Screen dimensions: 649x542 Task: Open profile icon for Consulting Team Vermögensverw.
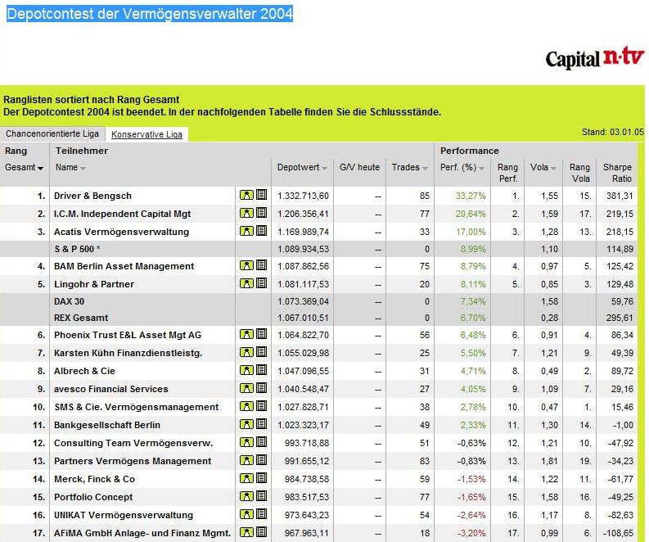[246, 443]
